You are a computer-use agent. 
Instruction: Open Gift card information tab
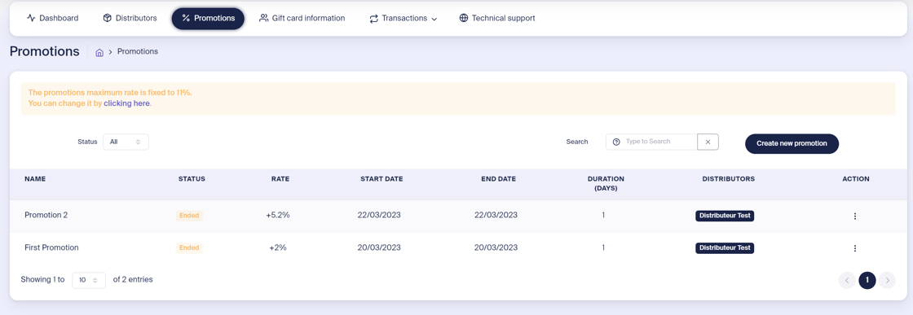tap(302, 18)
